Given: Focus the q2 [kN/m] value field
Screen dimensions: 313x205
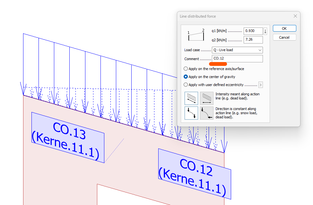Looking at the screenshot, I should click(x=253, y=40).
